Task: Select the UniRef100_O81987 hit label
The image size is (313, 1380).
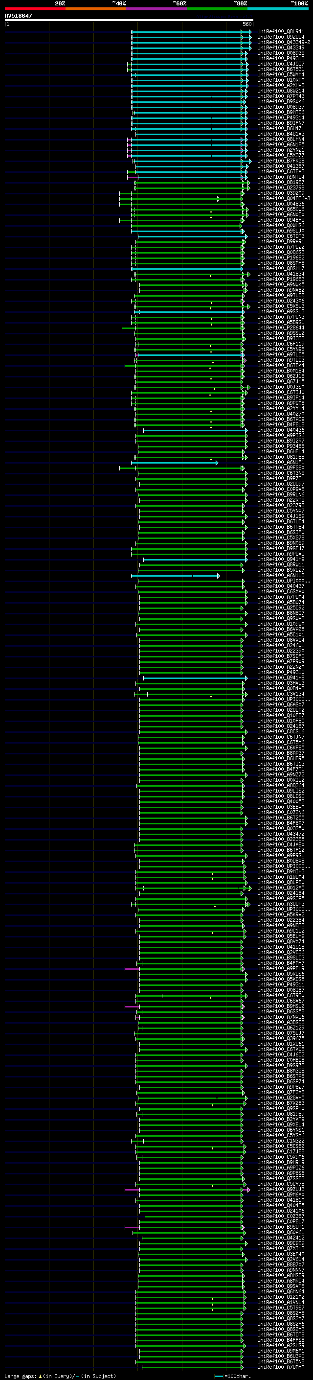Action: point(281,183)
